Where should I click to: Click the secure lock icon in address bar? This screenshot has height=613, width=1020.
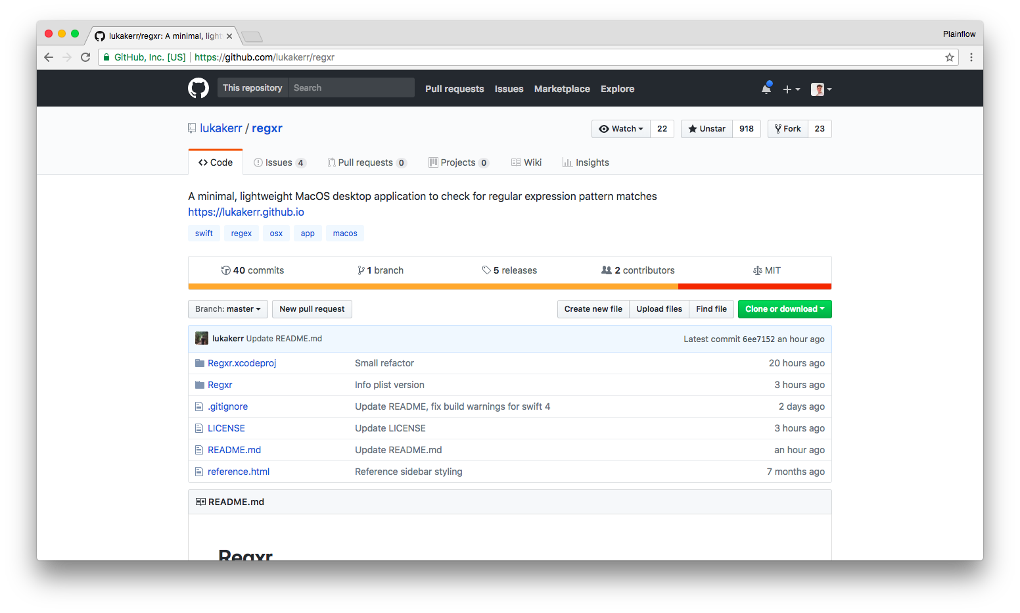(x=106, y=57)
